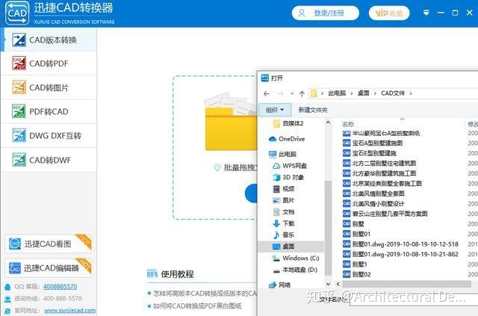The image size is (478, 316).
Task: Select 网络 in the navigation pane
Action: [x=280, y=285]
